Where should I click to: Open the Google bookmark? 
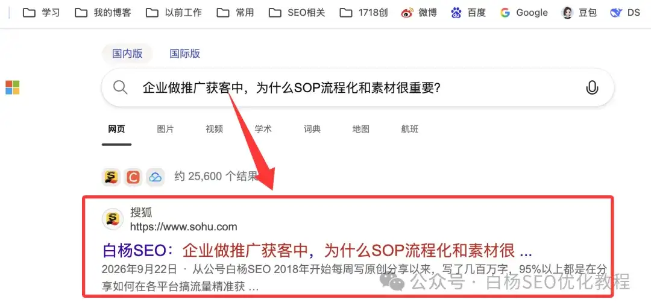pos(524,13)
